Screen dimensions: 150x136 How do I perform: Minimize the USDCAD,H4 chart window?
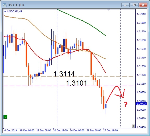point(125,5)
